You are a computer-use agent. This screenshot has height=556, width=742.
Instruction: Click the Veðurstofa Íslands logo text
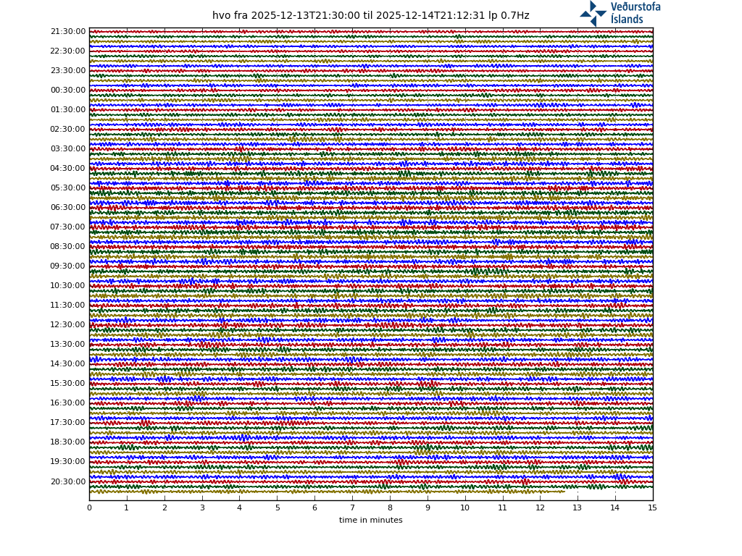[635, 13]
